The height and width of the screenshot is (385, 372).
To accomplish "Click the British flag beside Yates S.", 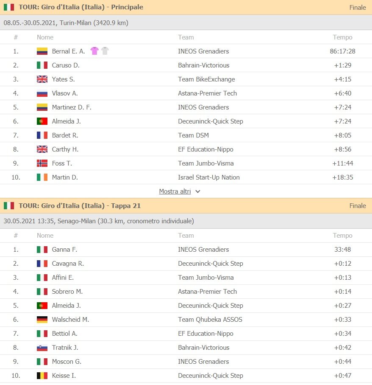I will (42, 79).
